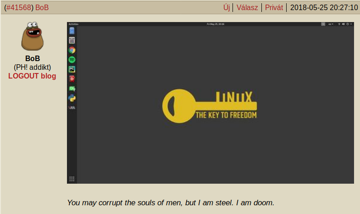Launch Spotify from the dock
360x214 pixels.
click(x=72, y=60)
